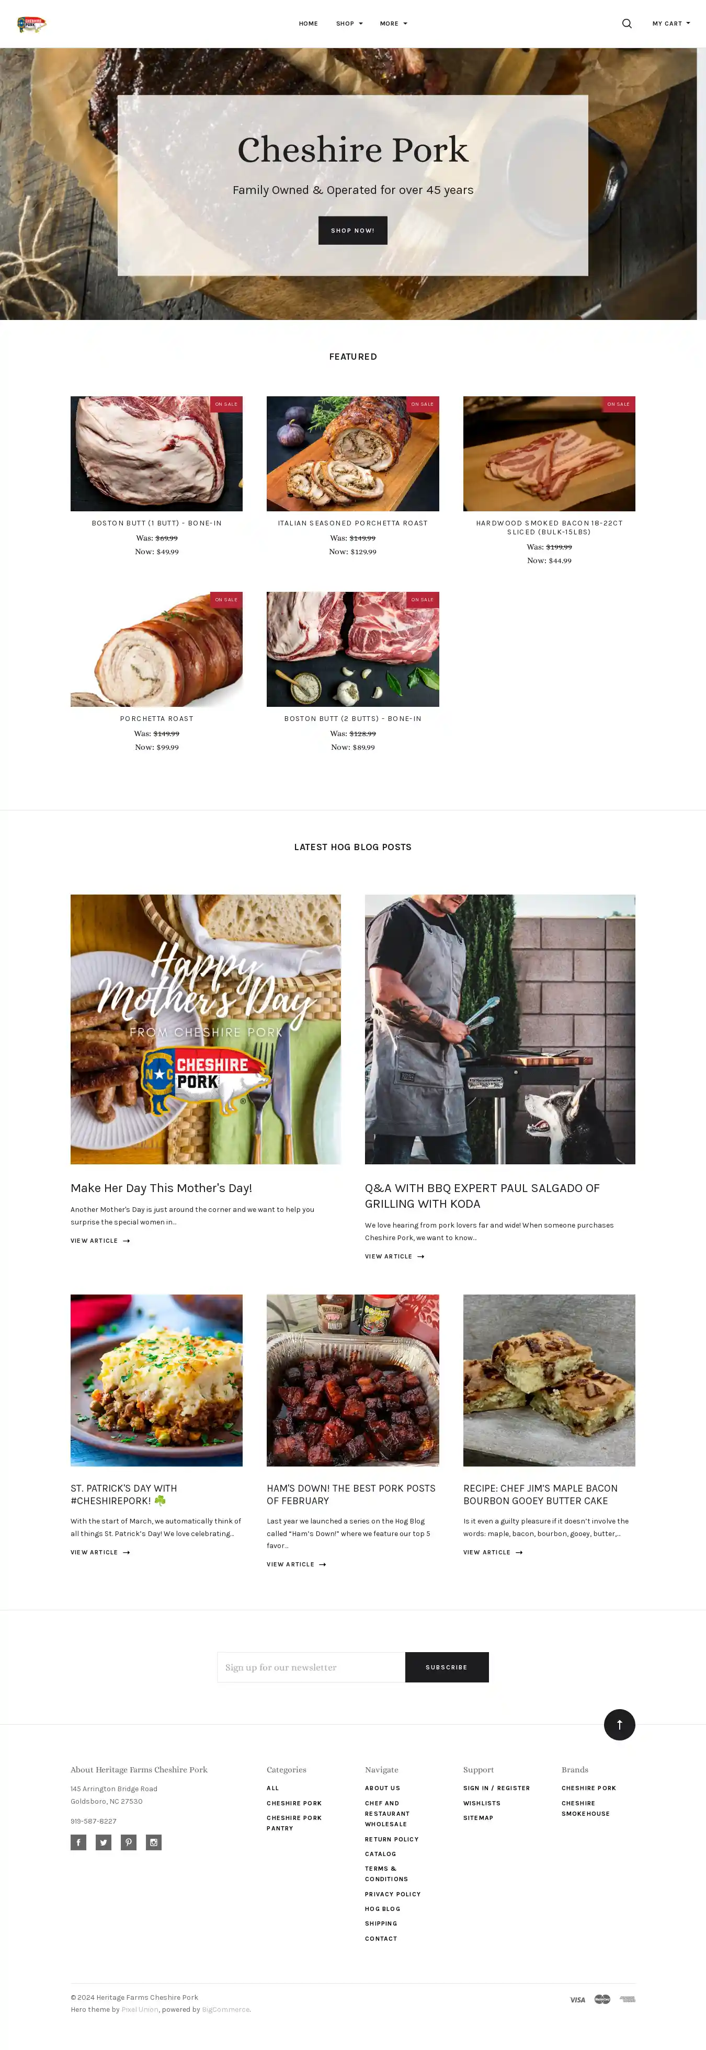This screenshot has height=2050, width=706.
Task: Click the newsletter sign-up email field
Action: (x=311, y=1667)
